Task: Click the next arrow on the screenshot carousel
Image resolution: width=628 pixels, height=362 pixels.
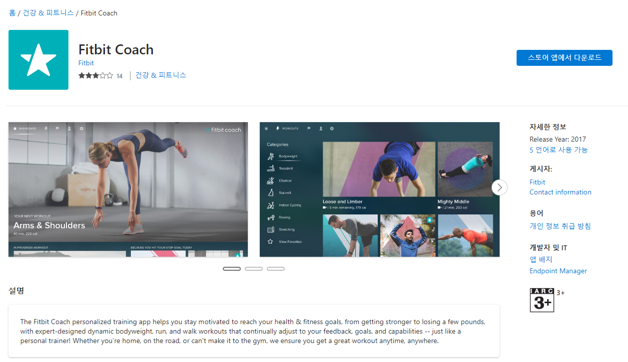Action: click(x=499, y=187)
